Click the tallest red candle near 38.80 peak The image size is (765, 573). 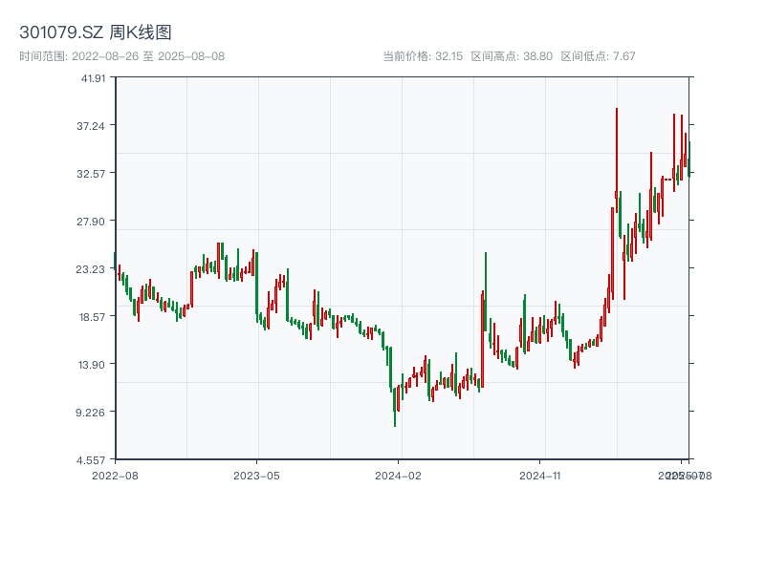click(x=617, y=153)
